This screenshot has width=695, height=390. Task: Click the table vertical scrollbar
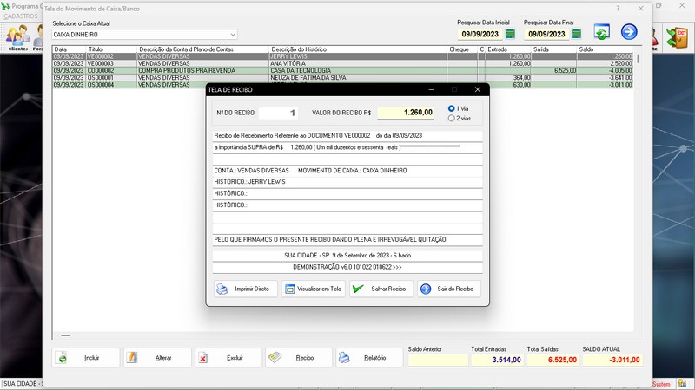click(x=638, y=58)
